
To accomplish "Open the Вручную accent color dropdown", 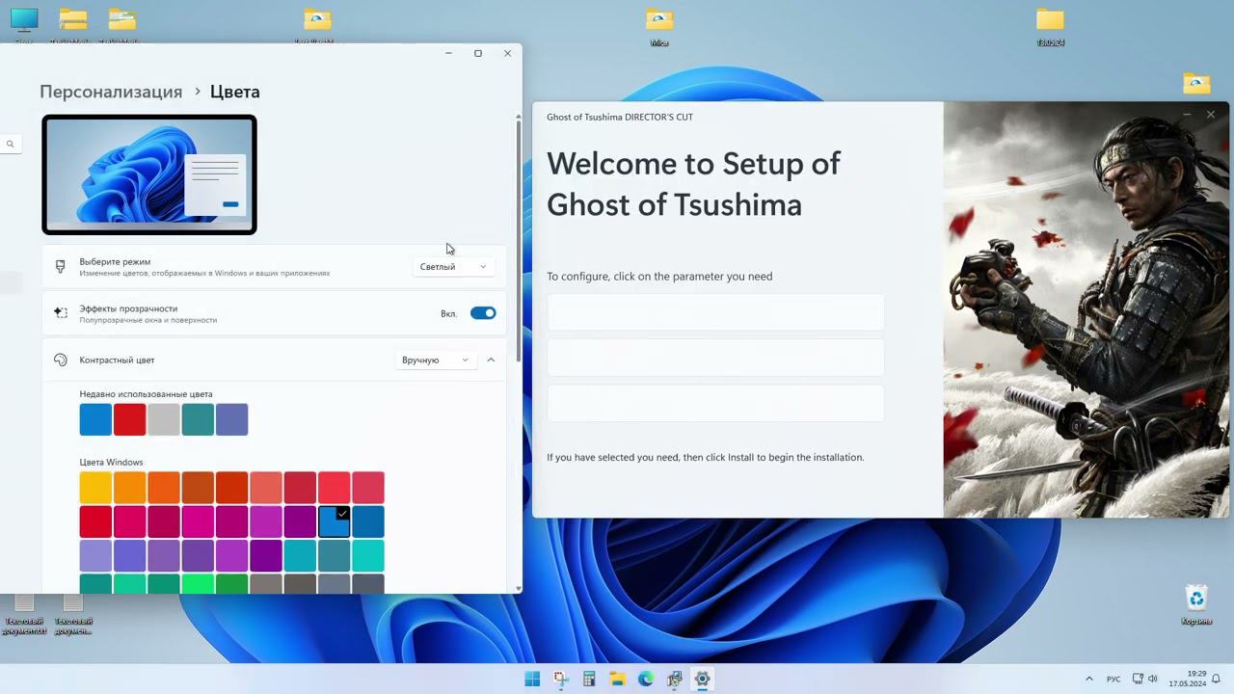I will [437, 360].
